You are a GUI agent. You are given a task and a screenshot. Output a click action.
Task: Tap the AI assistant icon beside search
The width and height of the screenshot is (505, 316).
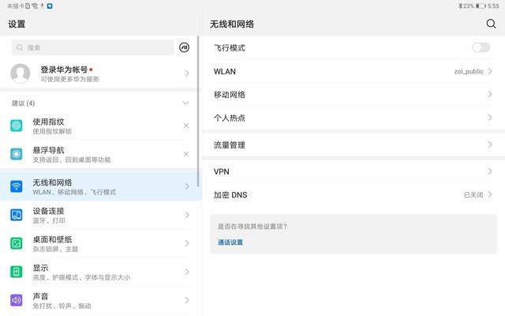click(185, 47)
